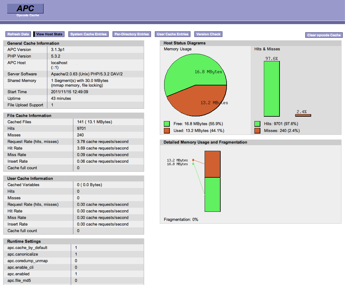Click the Host Status Diagrams heading
Screen dimensions: 345x285
coord(185,43)
